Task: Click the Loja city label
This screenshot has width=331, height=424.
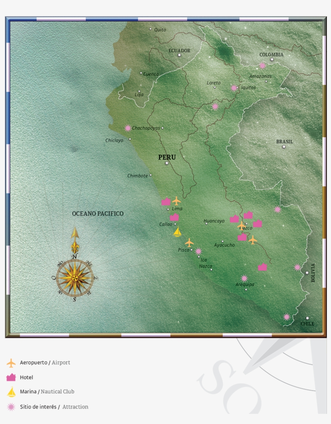Action: [139, 94]
